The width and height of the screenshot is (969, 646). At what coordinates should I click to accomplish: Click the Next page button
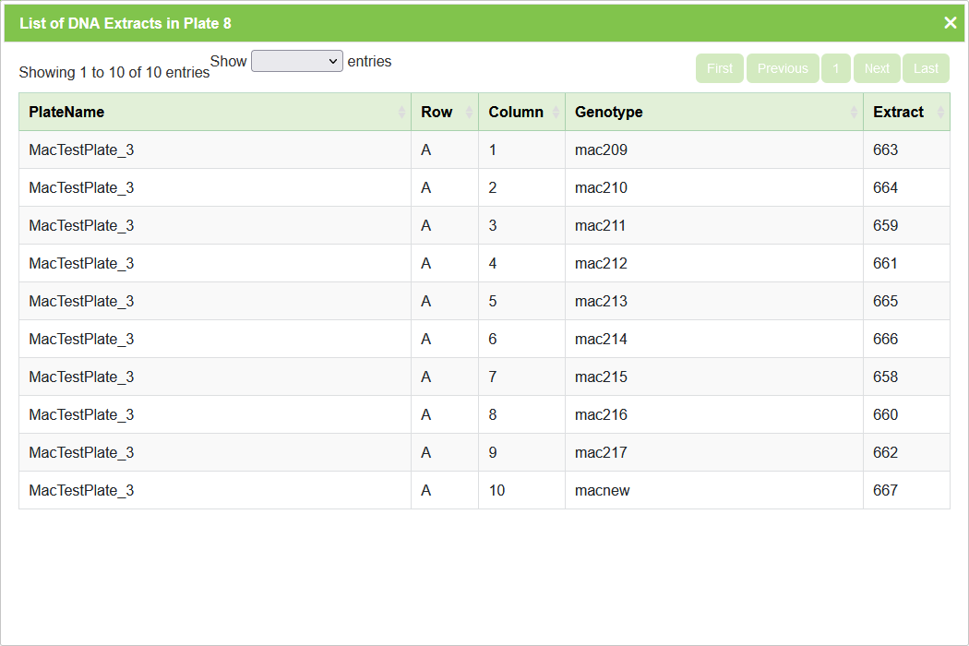point(877,68)
